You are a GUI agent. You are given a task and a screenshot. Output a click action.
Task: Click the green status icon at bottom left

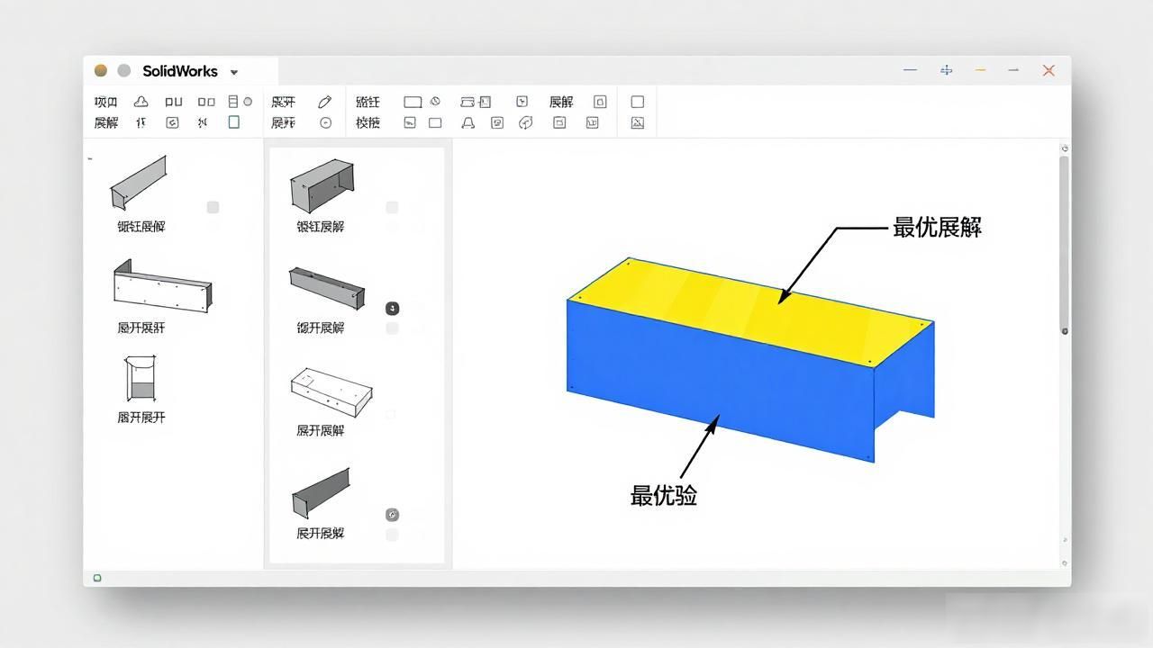[97, 578]
